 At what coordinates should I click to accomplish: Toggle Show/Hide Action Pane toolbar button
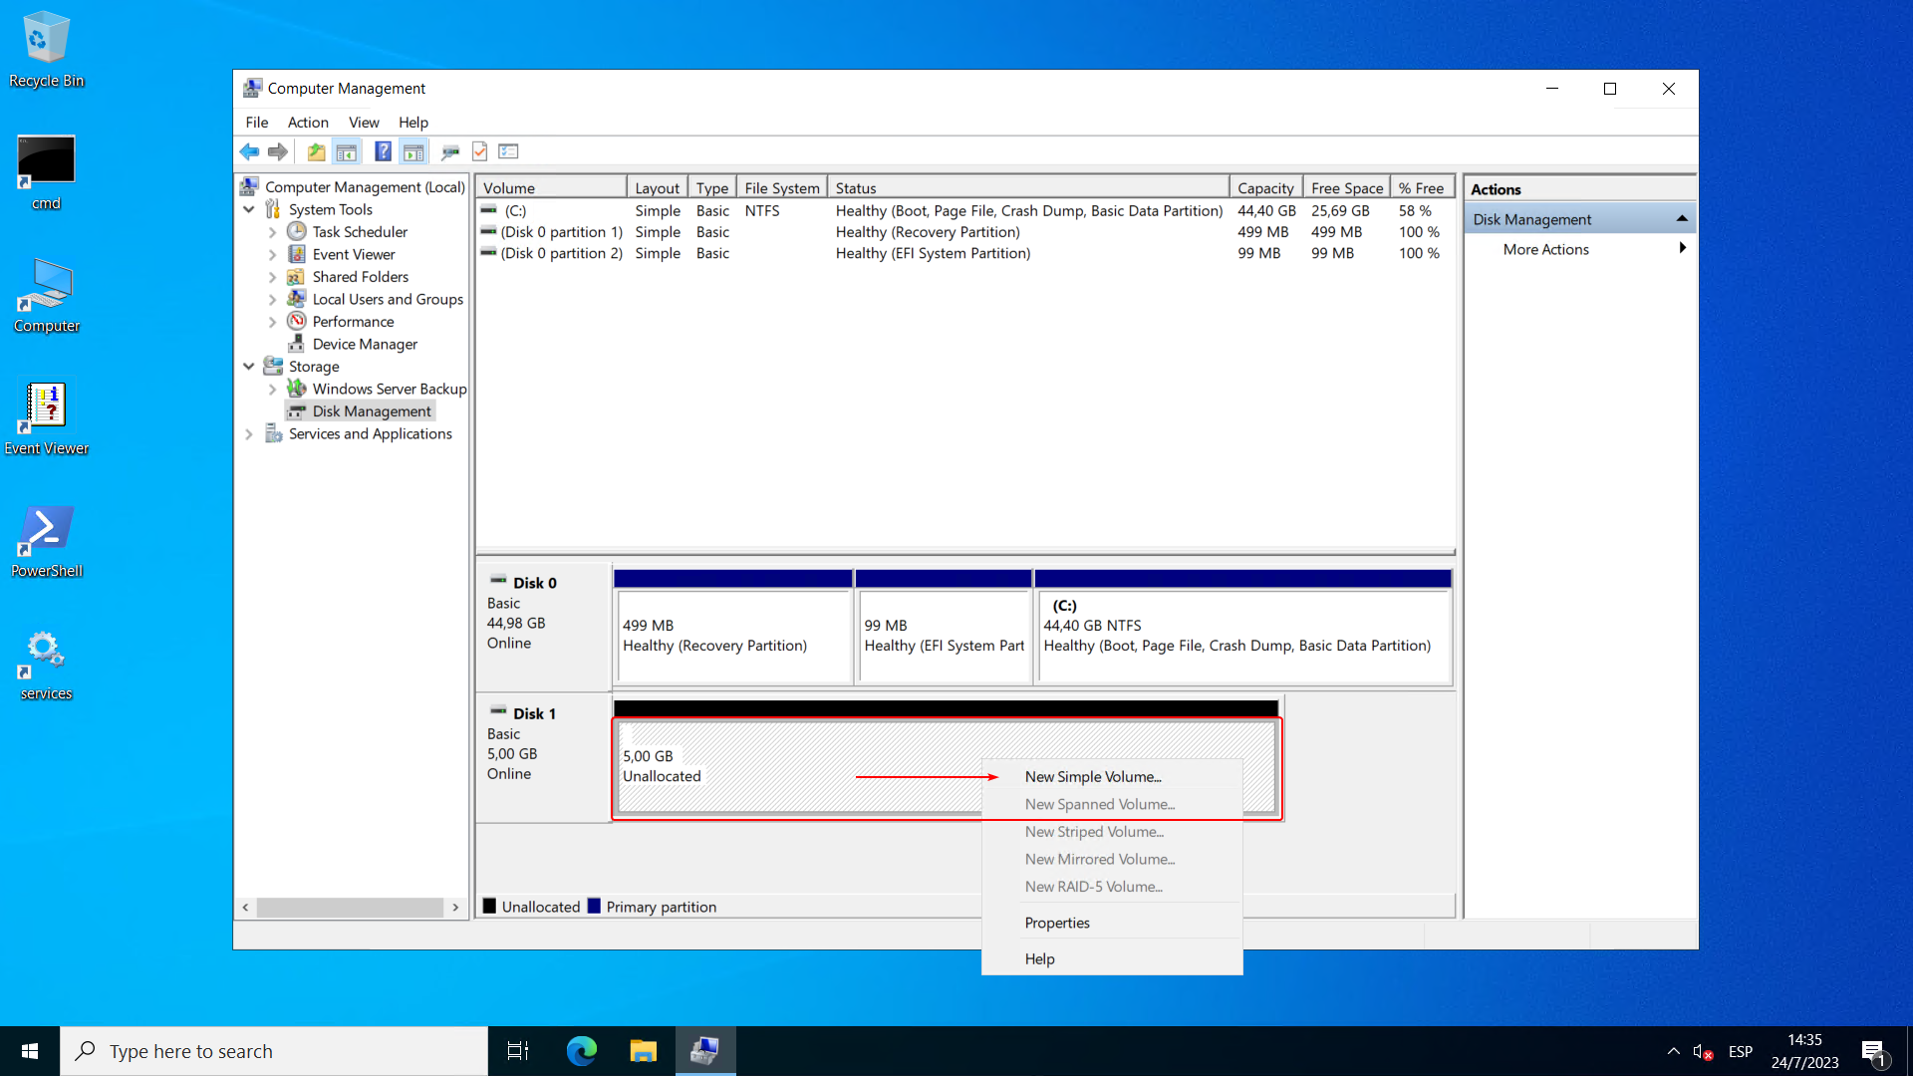413,151
